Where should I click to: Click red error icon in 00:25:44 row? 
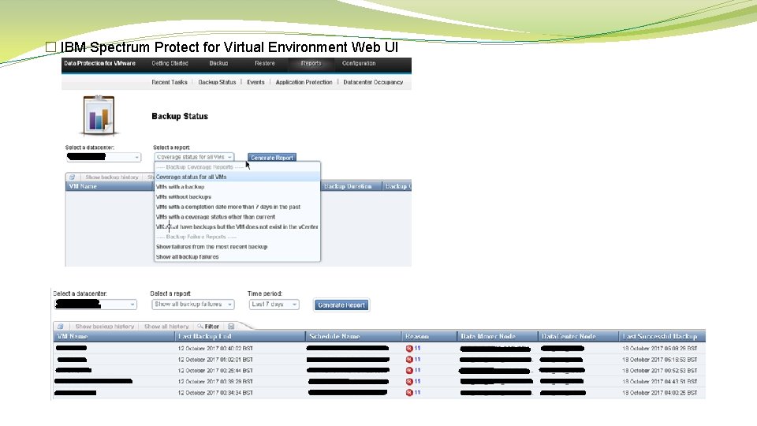pyautogui.click(x=409, y=371)
